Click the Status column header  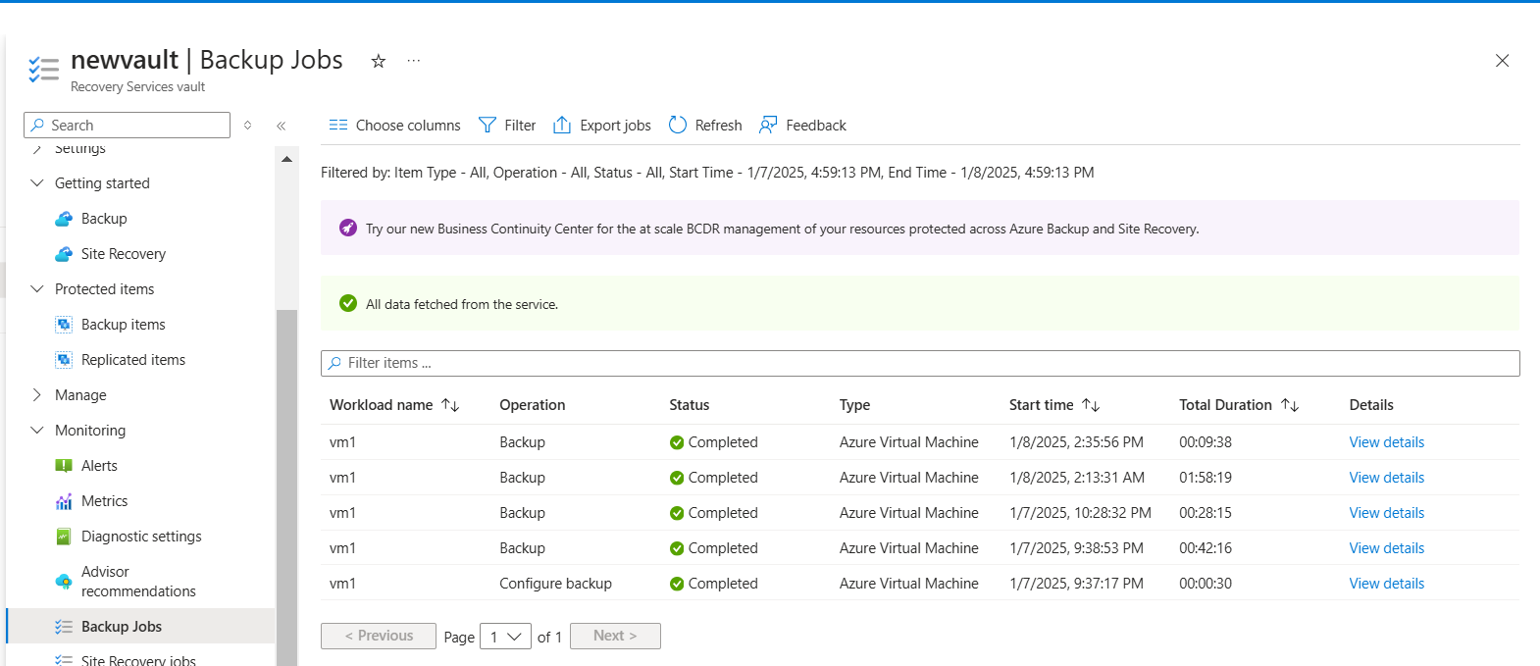coord(690,405)
